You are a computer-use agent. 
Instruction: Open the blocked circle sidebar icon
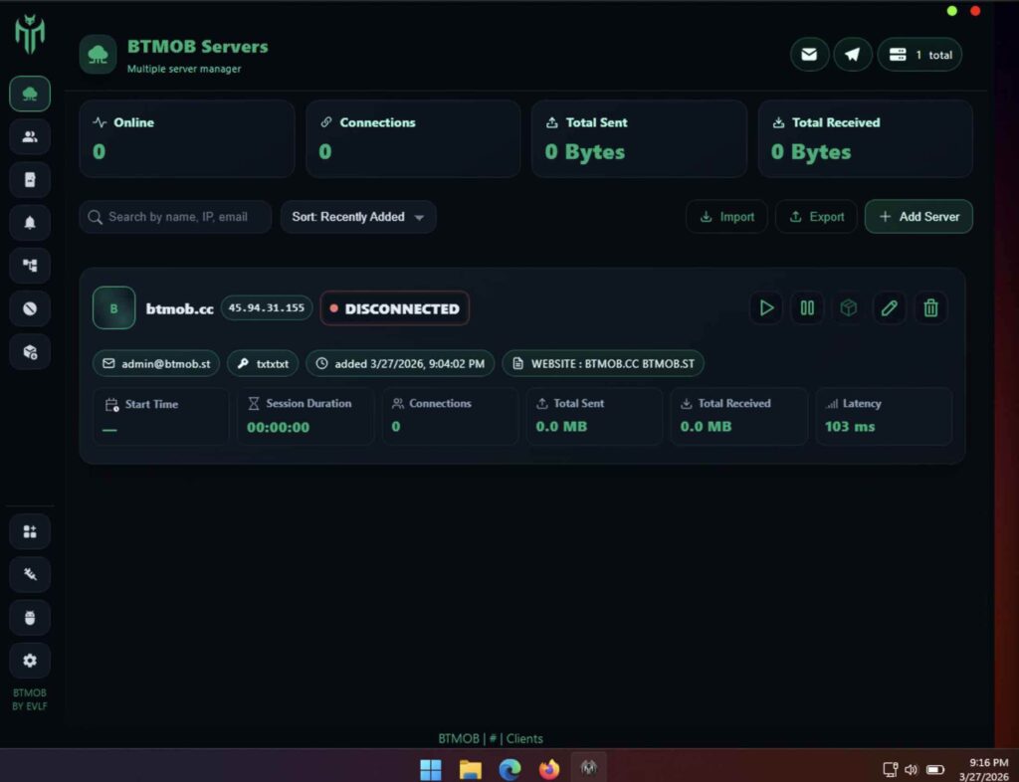tap(30, 308)
